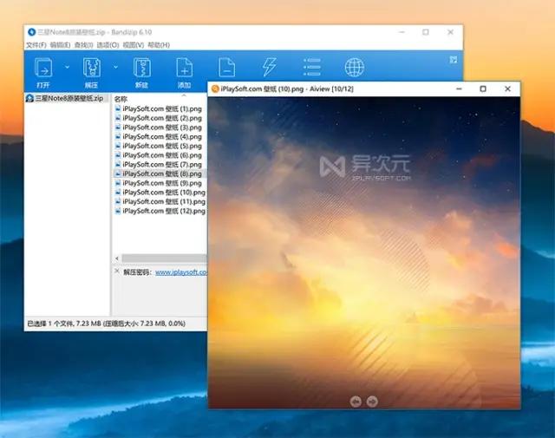The image size is (555, 438).
Task: Open the 选项(O) menu
Action: [108, 45]
